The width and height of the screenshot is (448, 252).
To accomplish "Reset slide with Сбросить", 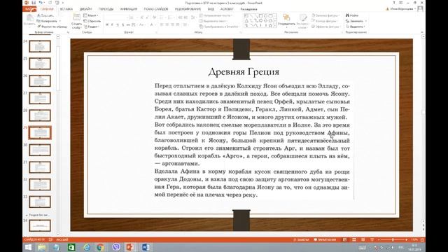I will (92, 21).
